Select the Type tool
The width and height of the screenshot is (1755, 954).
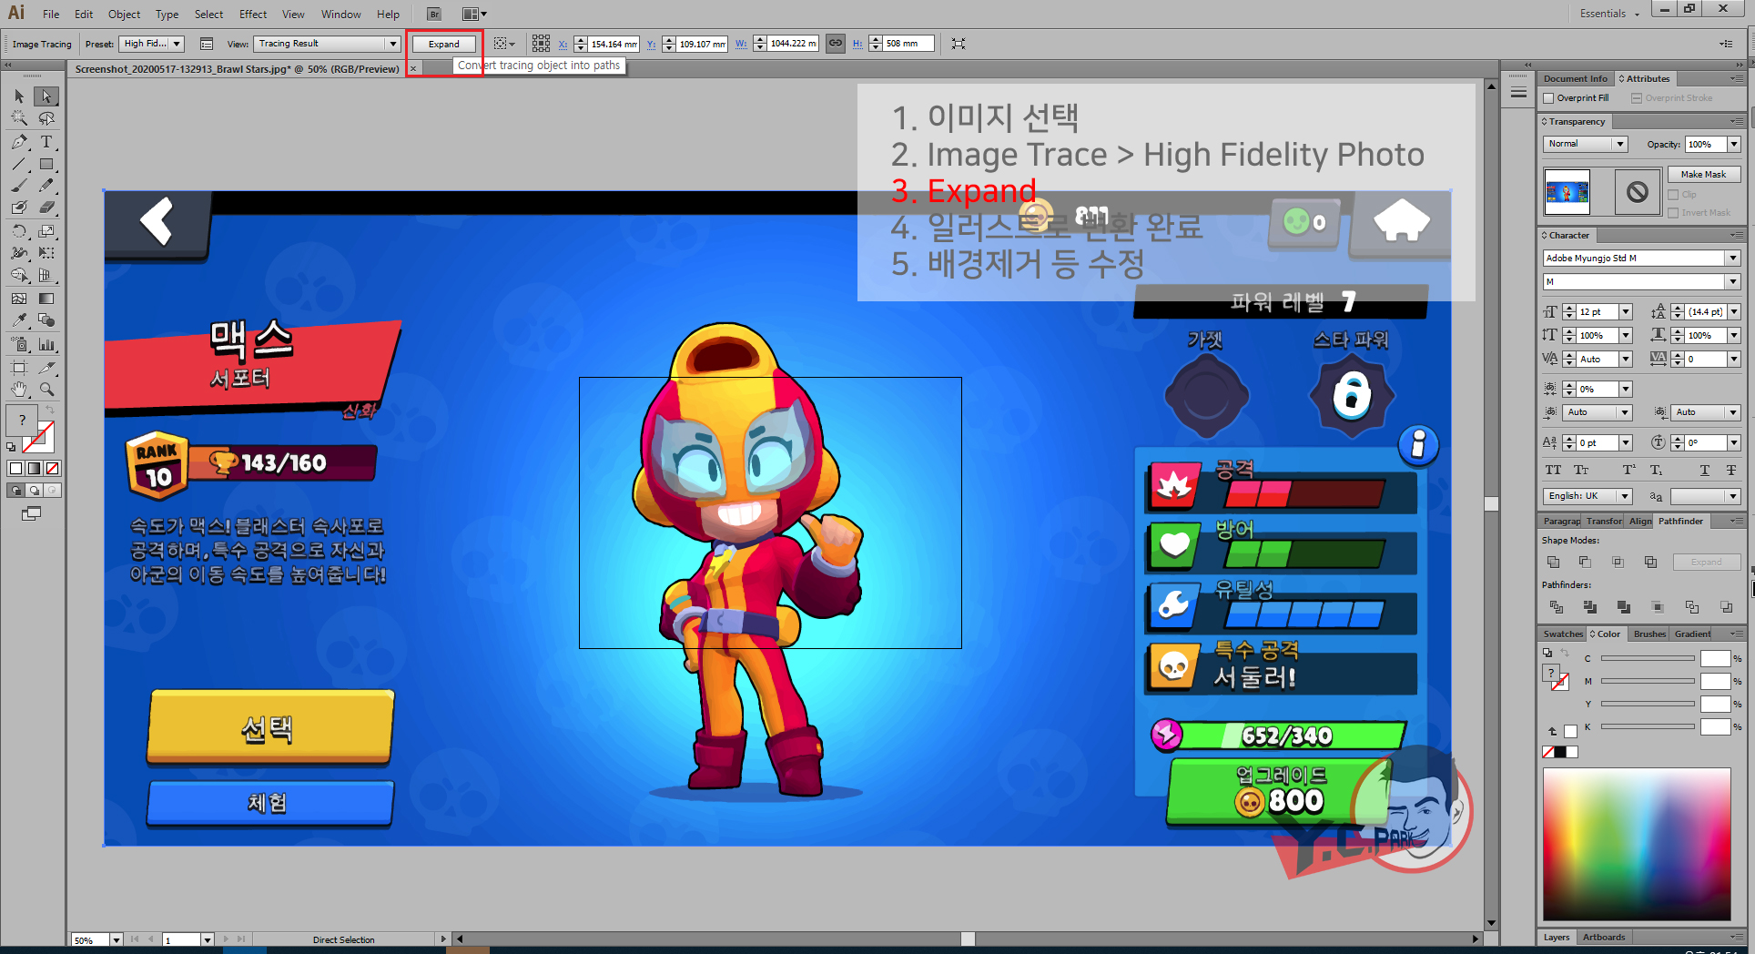[46, 142]
